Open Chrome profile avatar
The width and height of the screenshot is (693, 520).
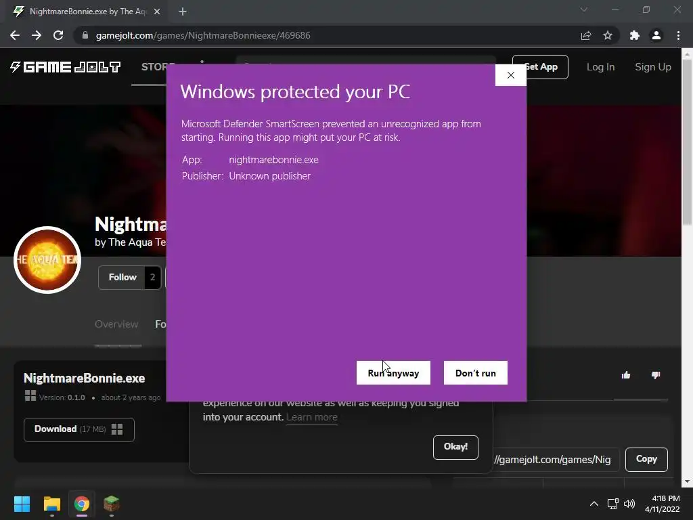pos(656,35)
